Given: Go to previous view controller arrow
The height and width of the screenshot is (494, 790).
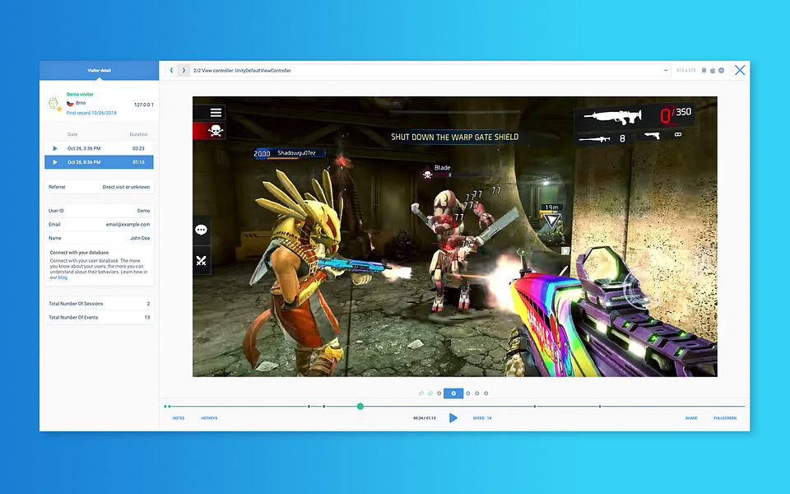Looking at the screenshot, I should pyautogui.click(x=171, y=71).
